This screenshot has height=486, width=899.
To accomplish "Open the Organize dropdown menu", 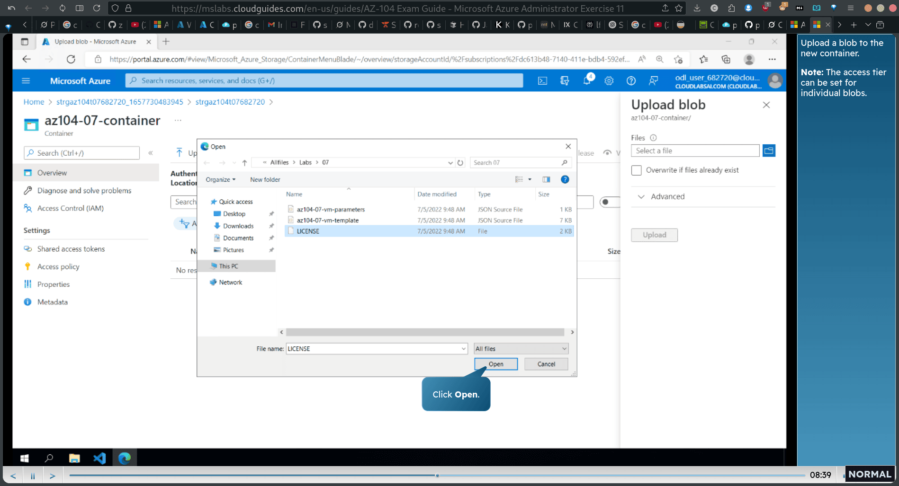I will tap(220, 180).
